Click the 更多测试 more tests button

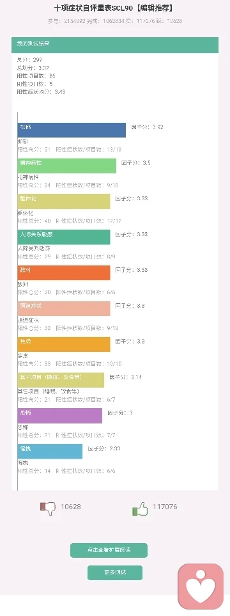pyautogui.click(x=114, y=573)
